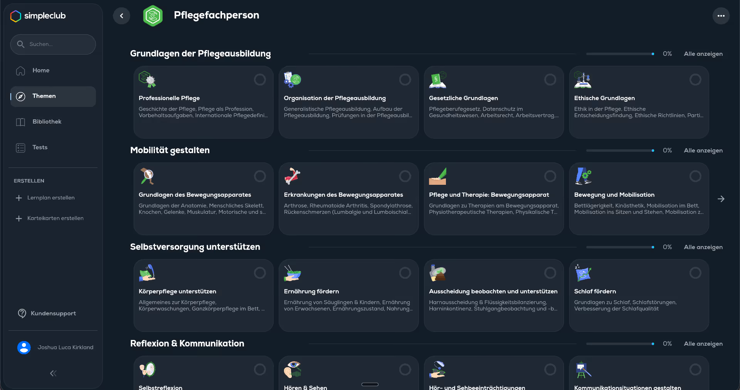Click the Grundlagen des Bewegungsapparates icon

pyautogui.click(x=147, y=176)
